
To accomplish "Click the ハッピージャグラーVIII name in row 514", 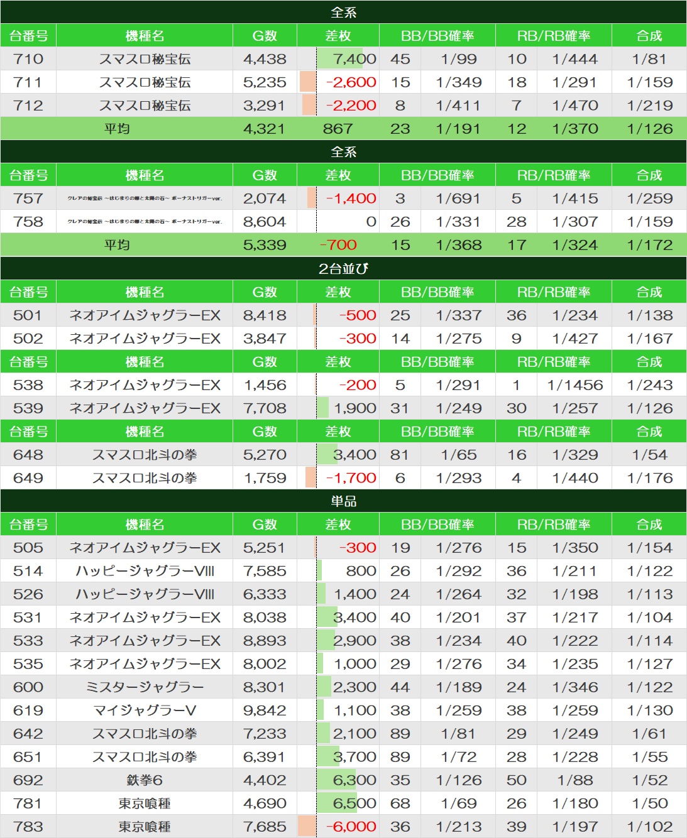I will pyautogui.click(x=145, y=570).
